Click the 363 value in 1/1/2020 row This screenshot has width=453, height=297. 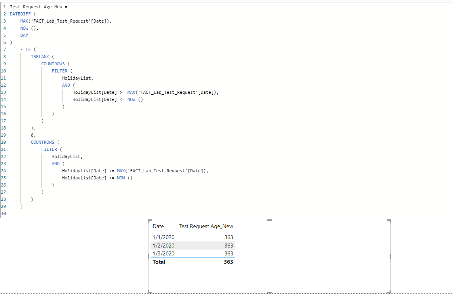coord(228,237)
